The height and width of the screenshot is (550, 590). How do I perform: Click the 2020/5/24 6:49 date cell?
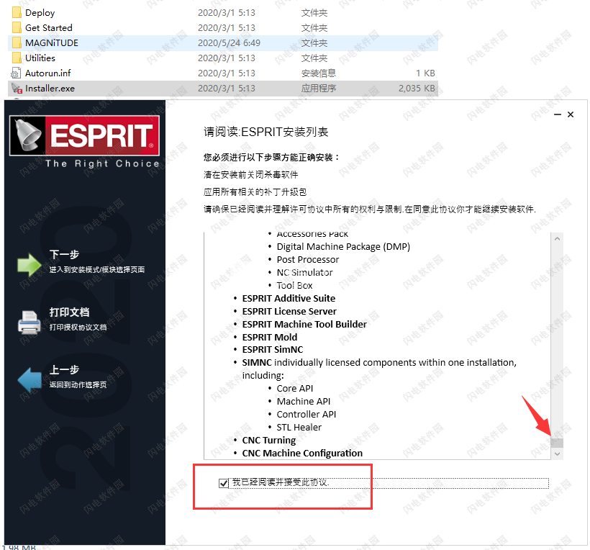tap(229, 43)
